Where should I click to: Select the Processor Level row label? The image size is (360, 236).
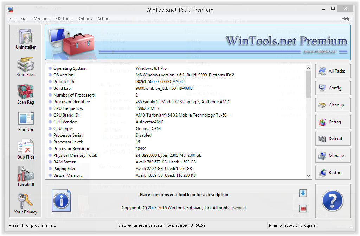[x=68, y=142]
